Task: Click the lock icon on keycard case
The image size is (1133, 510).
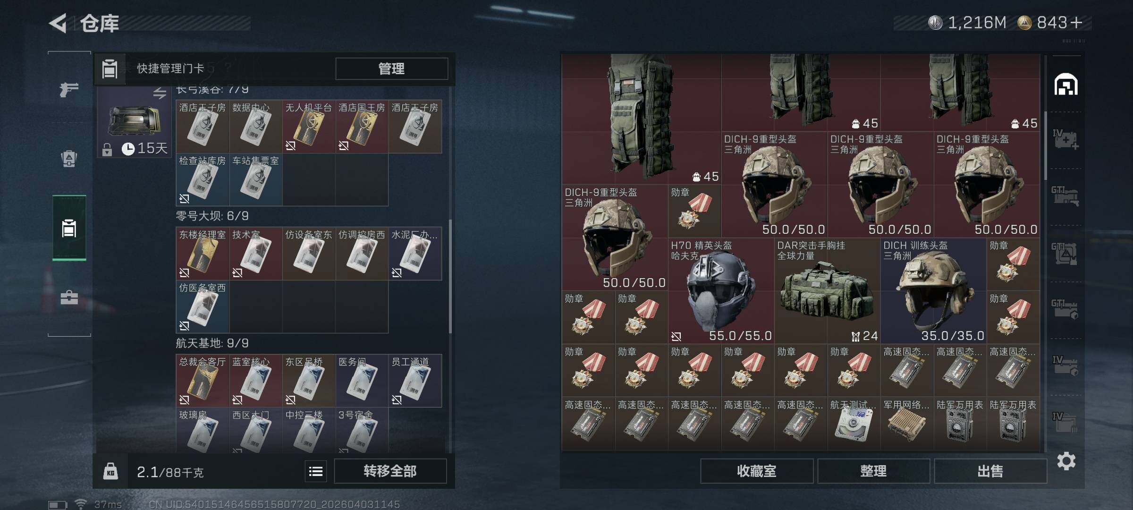Action: click(x=107, y=150)
